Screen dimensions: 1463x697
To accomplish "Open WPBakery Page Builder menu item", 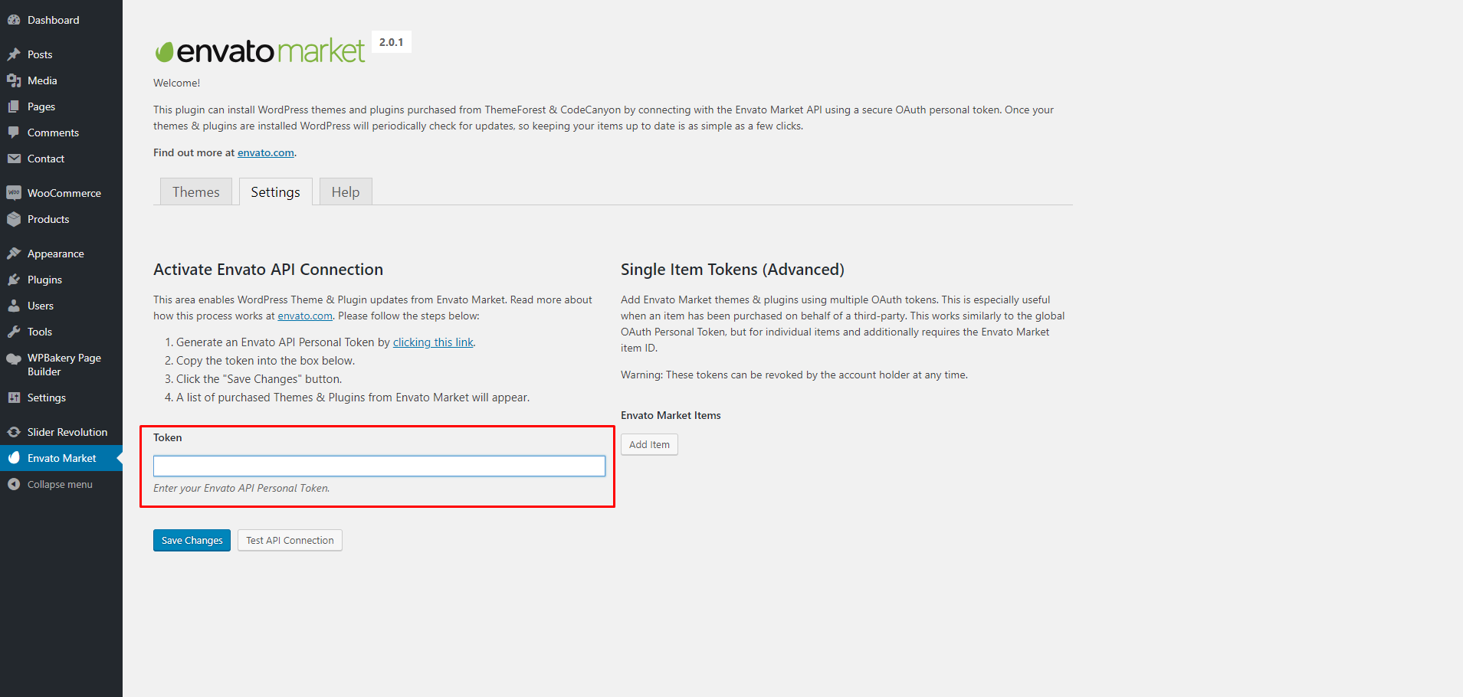I will 64,365.
